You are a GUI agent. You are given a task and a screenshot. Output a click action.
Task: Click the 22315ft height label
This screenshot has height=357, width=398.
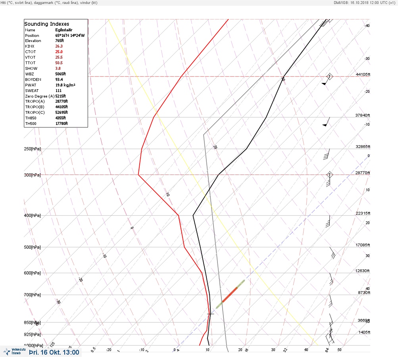coord(363,213)
